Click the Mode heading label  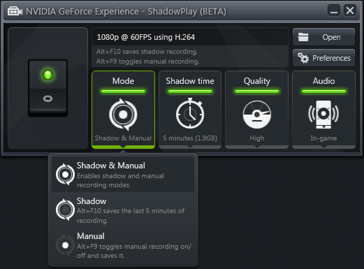pos(123,81)
